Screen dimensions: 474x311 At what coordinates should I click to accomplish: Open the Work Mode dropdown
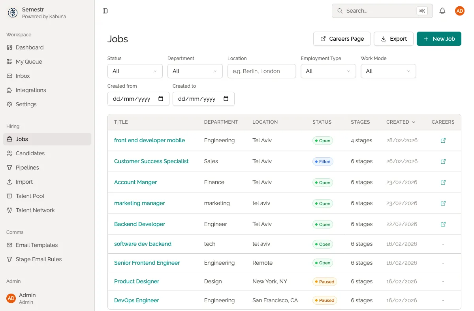pos(388,71)
